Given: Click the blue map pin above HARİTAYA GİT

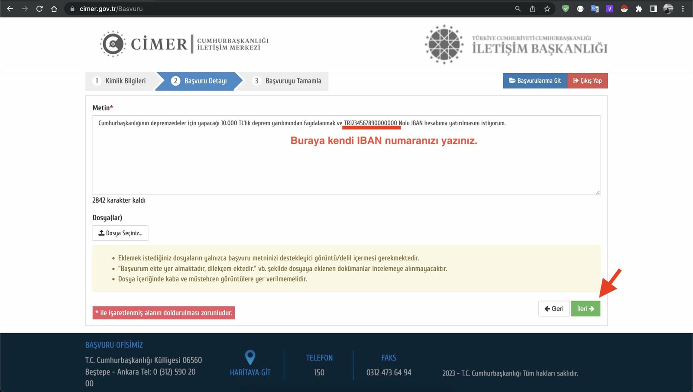Looking at the screenshot, I should (250, 357).
